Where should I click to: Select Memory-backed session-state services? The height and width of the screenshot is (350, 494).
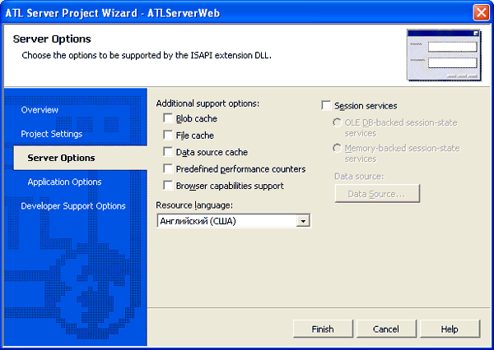click(338, 148)
